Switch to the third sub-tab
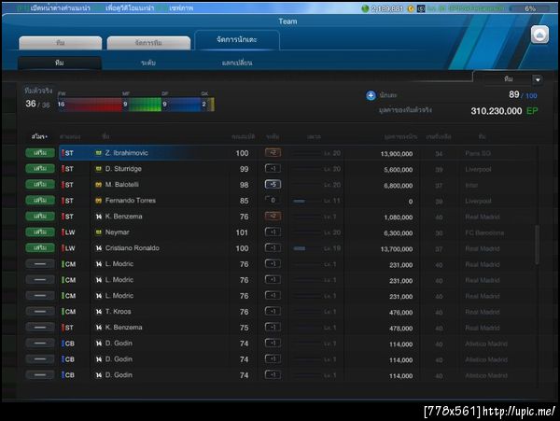Viewport: 560px width, 421px height. (x=237, y=63)
